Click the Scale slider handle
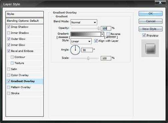The image size is (168, 123). pos(88,58)
